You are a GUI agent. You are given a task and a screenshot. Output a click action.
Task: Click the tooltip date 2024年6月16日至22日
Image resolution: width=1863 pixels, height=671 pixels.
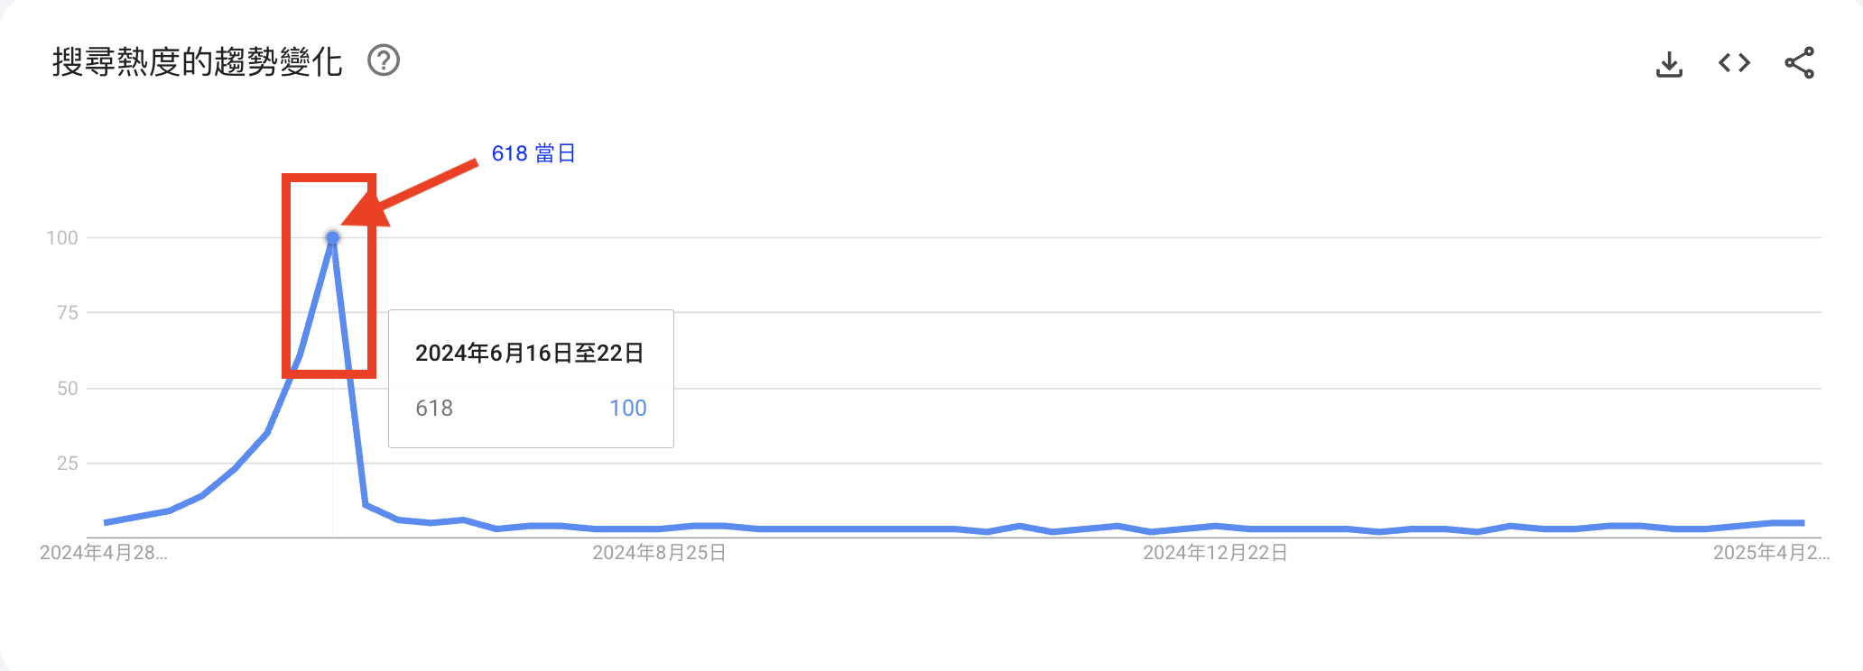(x=529, y=353)
